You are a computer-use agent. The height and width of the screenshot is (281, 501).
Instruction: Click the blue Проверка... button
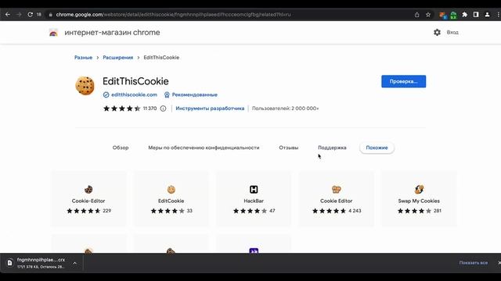pos(404,81)
